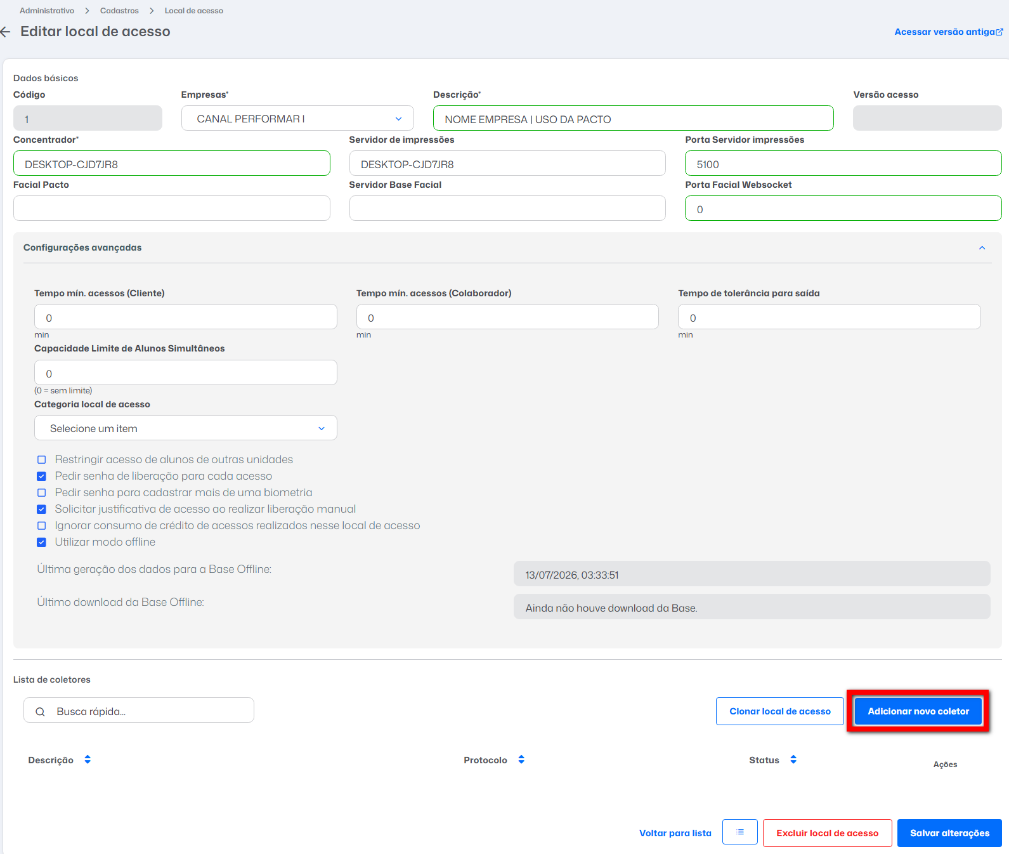Focus Tempo de tolerância para saída field

[x=830, y=317]
